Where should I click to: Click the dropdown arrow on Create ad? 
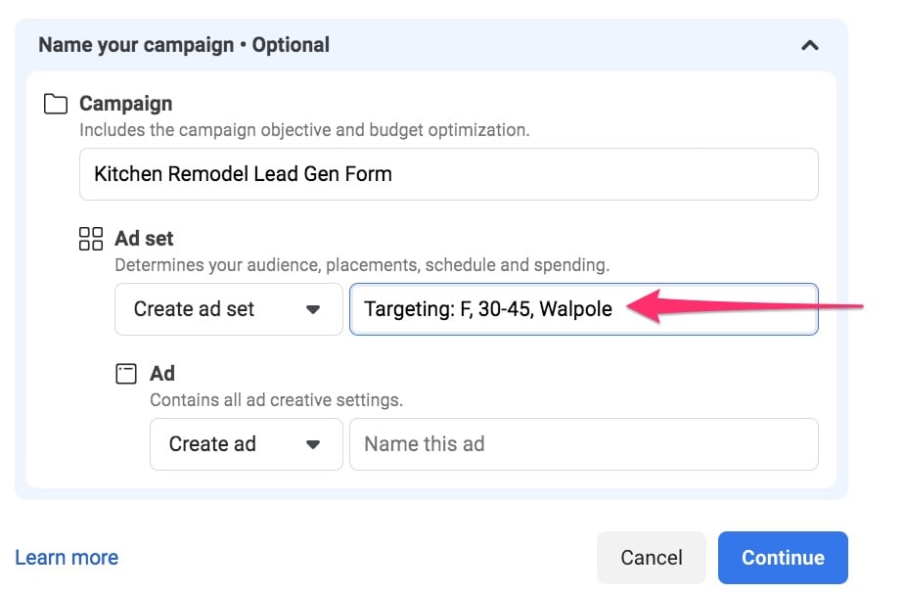coord(314,443)
